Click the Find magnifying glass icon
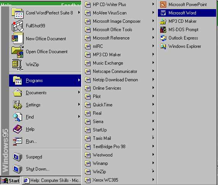Image resolution: width=218 pixels, height=185 pixels. [18, 117]
